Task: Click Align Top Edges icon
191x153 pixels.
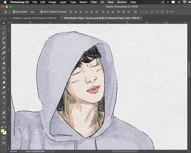Action: tap(71, 12)
